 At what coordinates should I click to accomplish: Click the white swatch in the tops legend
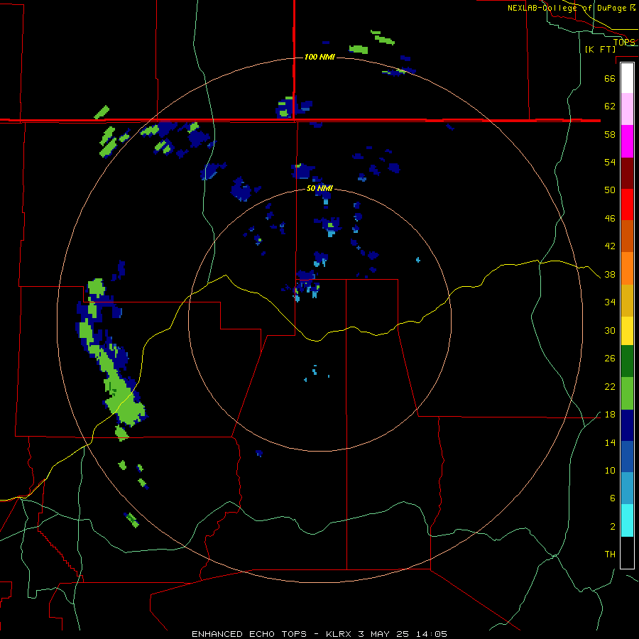tap(627, 78)
